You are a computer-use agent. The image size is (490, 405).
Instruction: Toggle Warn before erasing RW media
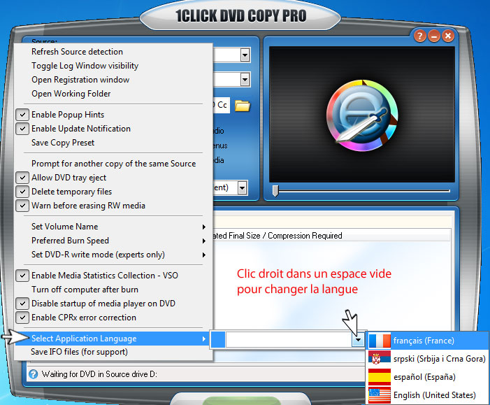[22, 206]
